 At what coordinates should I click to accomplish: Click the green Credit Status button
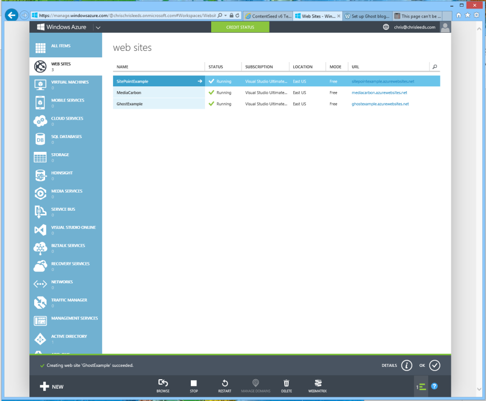click(x=240, y=28)
